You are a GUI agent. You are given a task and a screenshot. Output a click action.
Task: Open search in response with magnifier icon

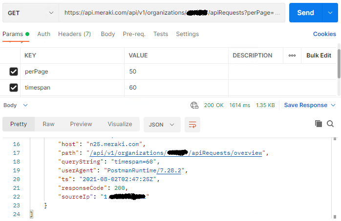[330, 124]
